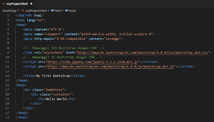Click the cube icon beside html breadcrumb
214x122 pixels.
pyautogui.click(x=52, y=10)
